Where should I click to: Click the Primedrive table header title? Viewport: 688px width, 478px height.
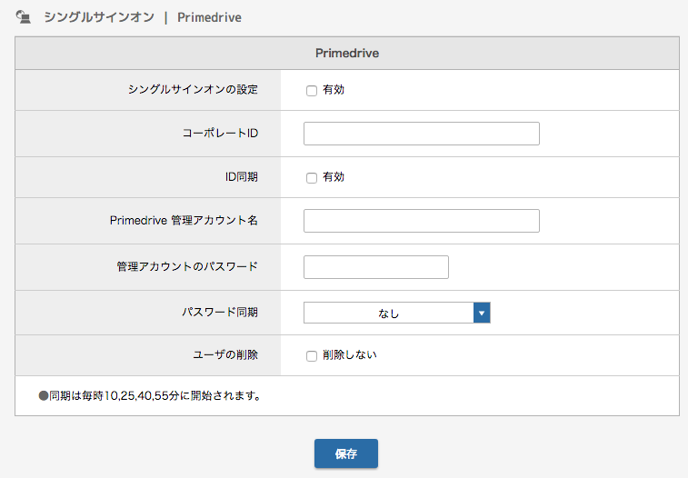coord(347,53)
